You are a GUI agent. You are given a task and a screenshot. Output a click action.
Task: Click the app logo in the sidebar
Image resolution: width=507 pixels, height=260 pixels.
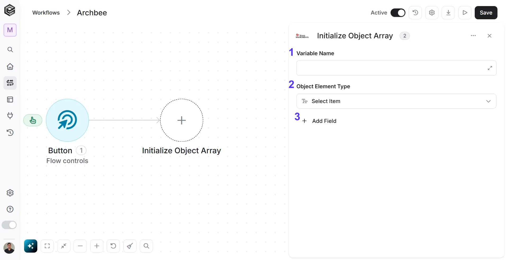pyautogui.click(x=10, y=10)
